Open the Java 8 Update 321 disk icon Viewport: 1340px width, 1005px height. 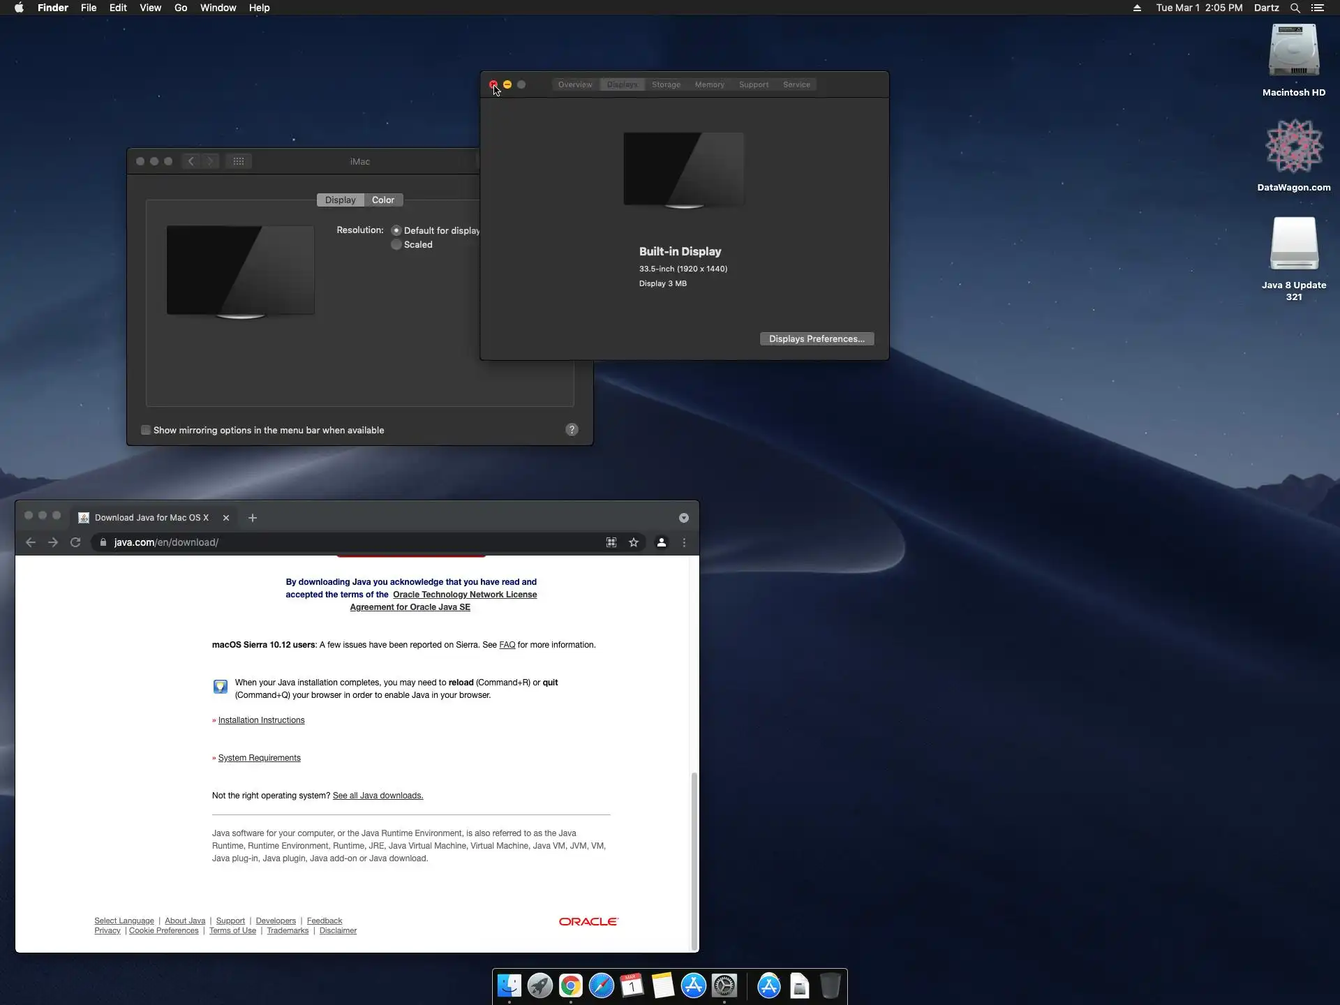click(1293, 244)
